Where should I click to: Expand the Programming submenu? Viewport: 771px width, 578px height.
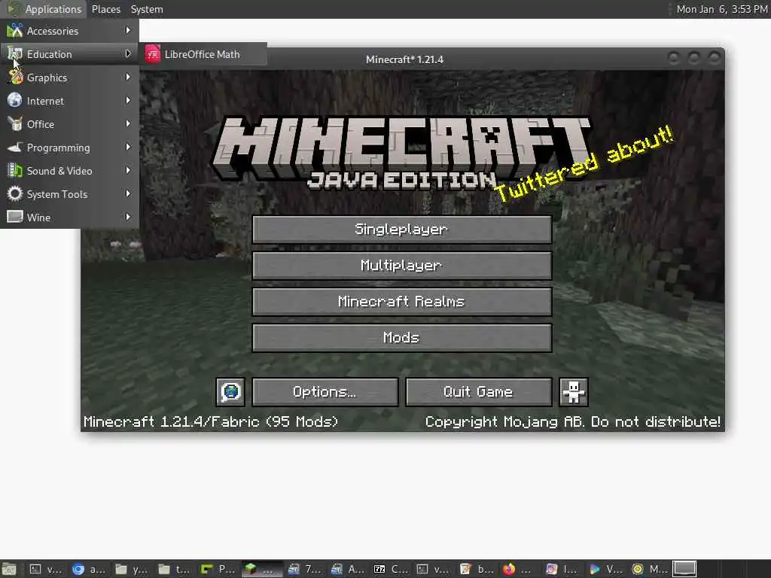pyautogui.click(x=69, y=148)
